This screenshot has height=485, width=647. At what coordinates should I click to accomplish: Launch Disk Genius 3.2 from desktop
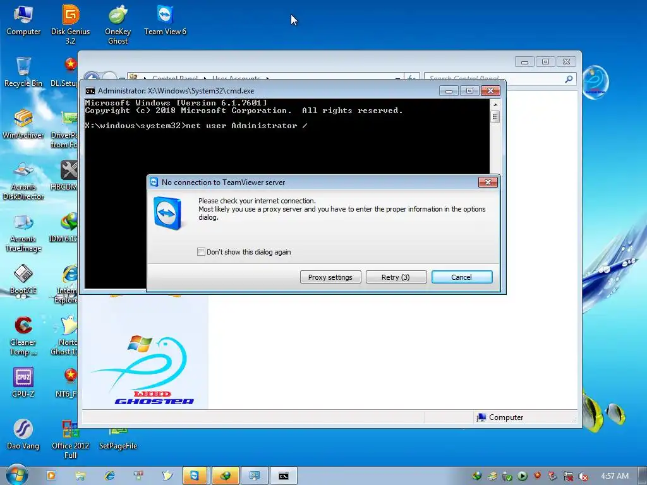click(71, 24)
